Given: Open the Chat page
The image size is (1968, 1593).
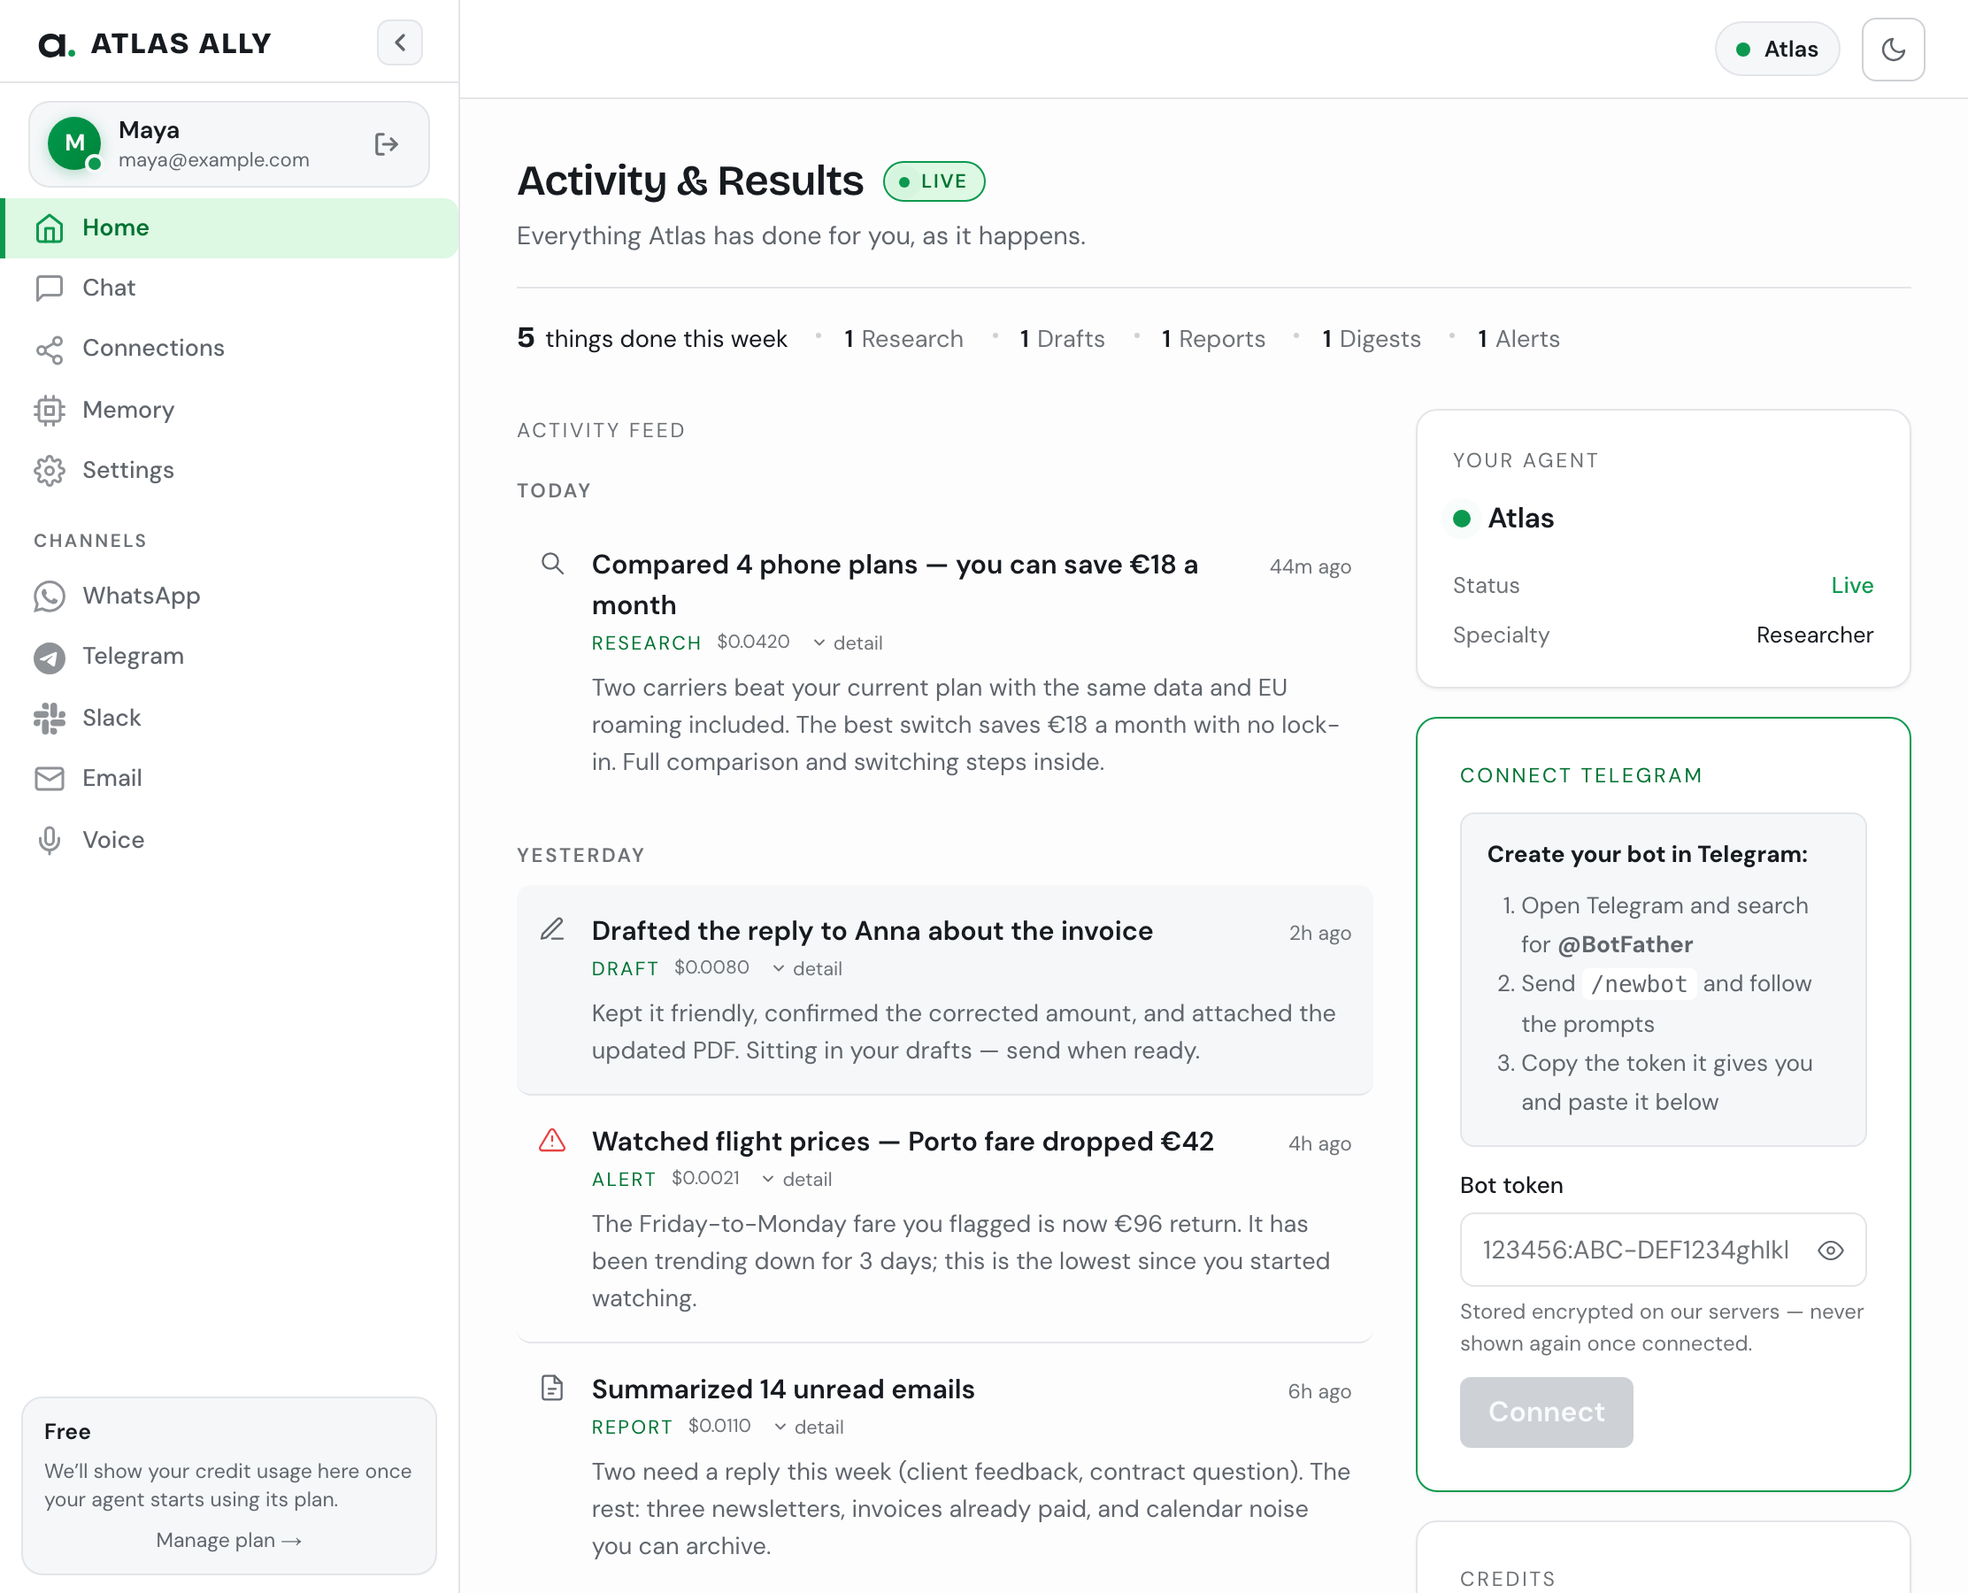Looking at the screenshot, I should click(x=229, y=289).
